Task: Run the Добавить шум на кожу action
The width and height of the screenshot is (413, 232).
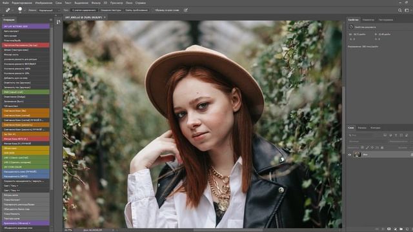Action: coord(26,78)
